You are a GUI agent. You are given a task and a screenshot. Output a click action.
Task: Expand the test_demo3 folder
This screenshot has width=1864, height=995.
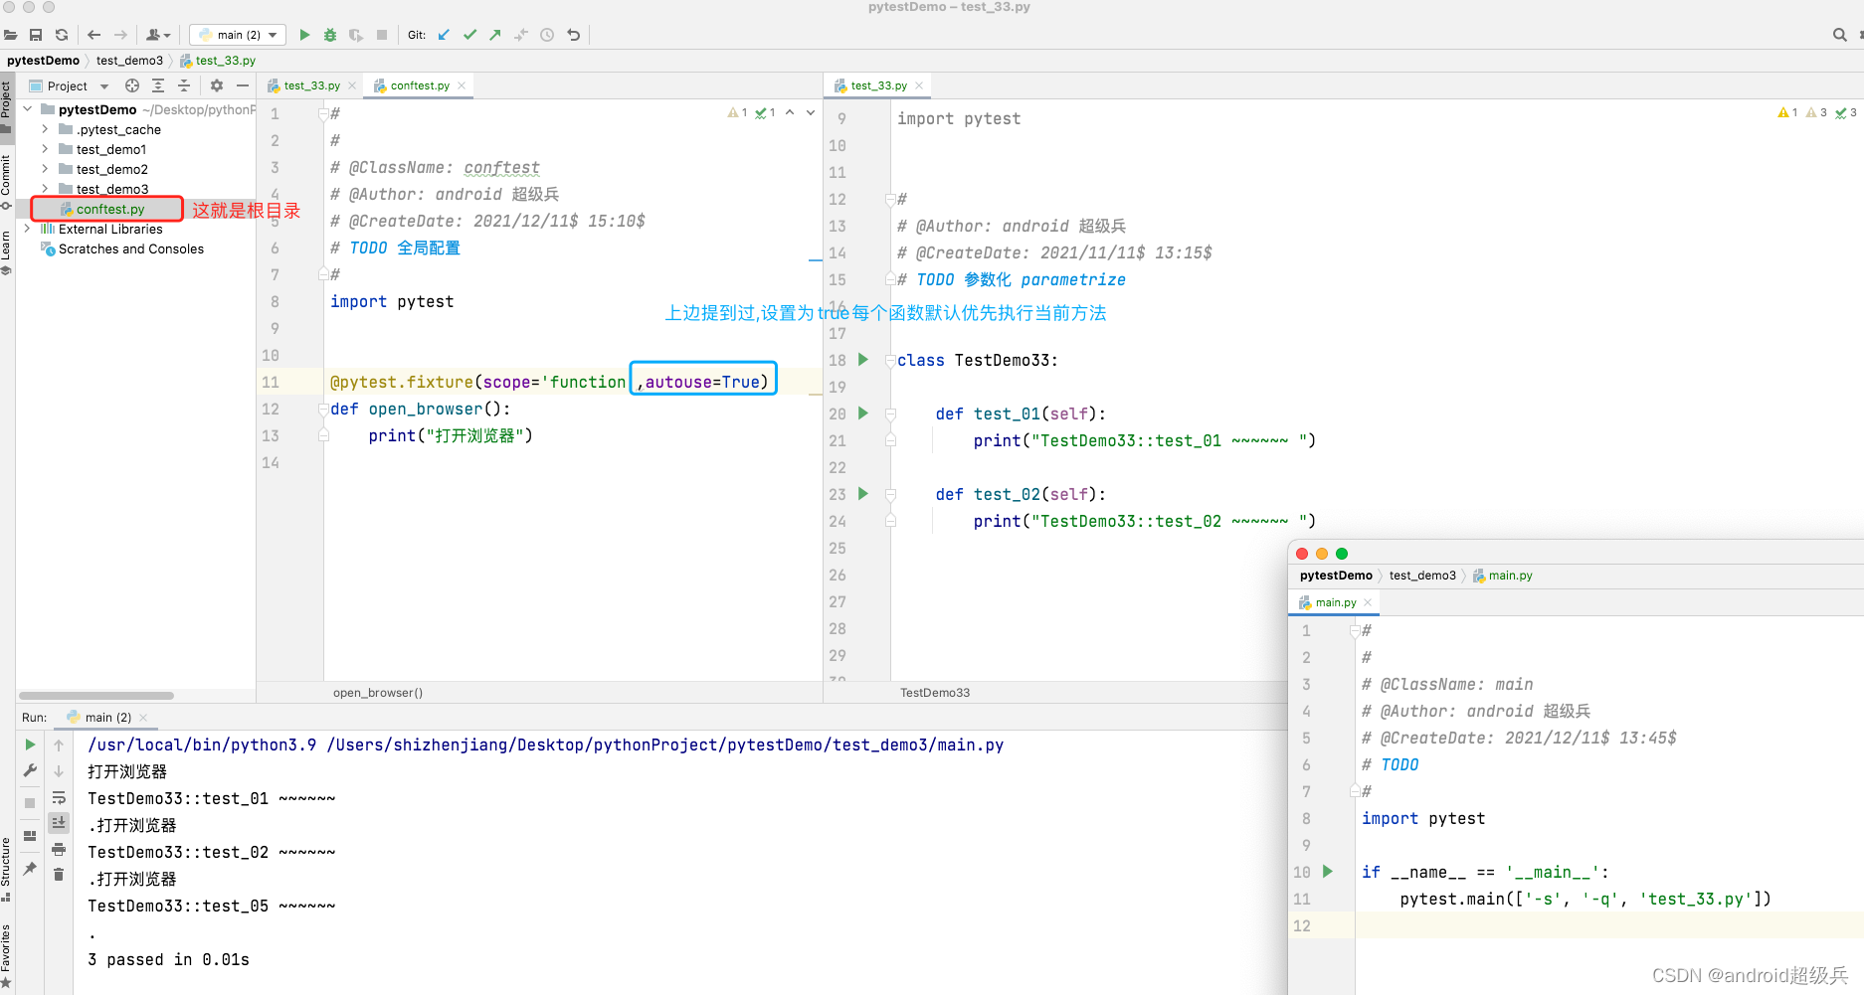(45, 189)
